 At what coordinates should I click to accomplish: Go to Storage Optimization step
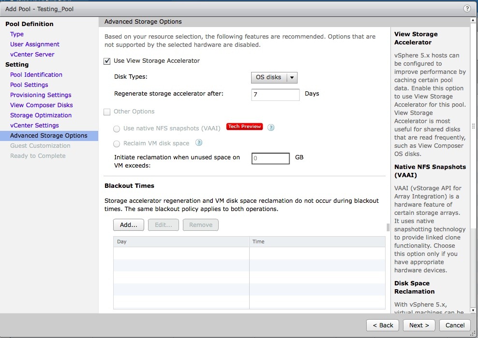coord(41,115)
